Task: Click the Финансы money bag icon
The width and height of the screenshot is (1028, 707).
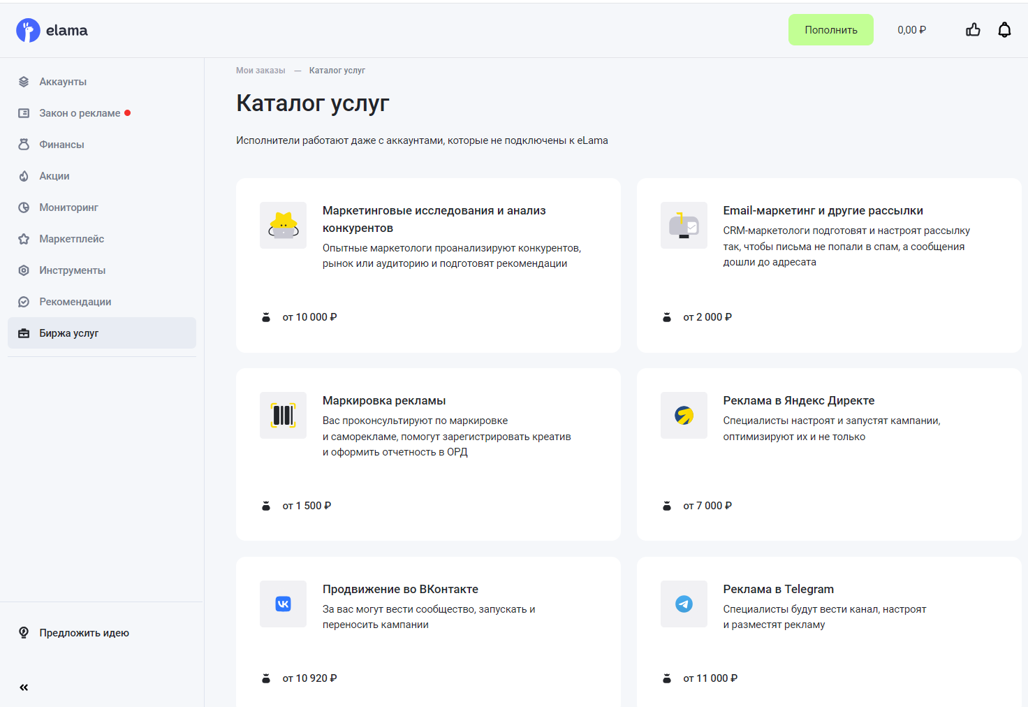Action: point(24,145)
